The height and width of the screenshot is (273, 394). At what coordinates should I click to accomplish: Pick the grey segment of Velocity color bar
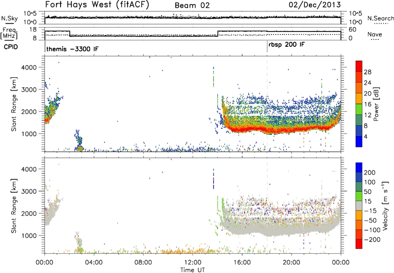click(359, 206)
